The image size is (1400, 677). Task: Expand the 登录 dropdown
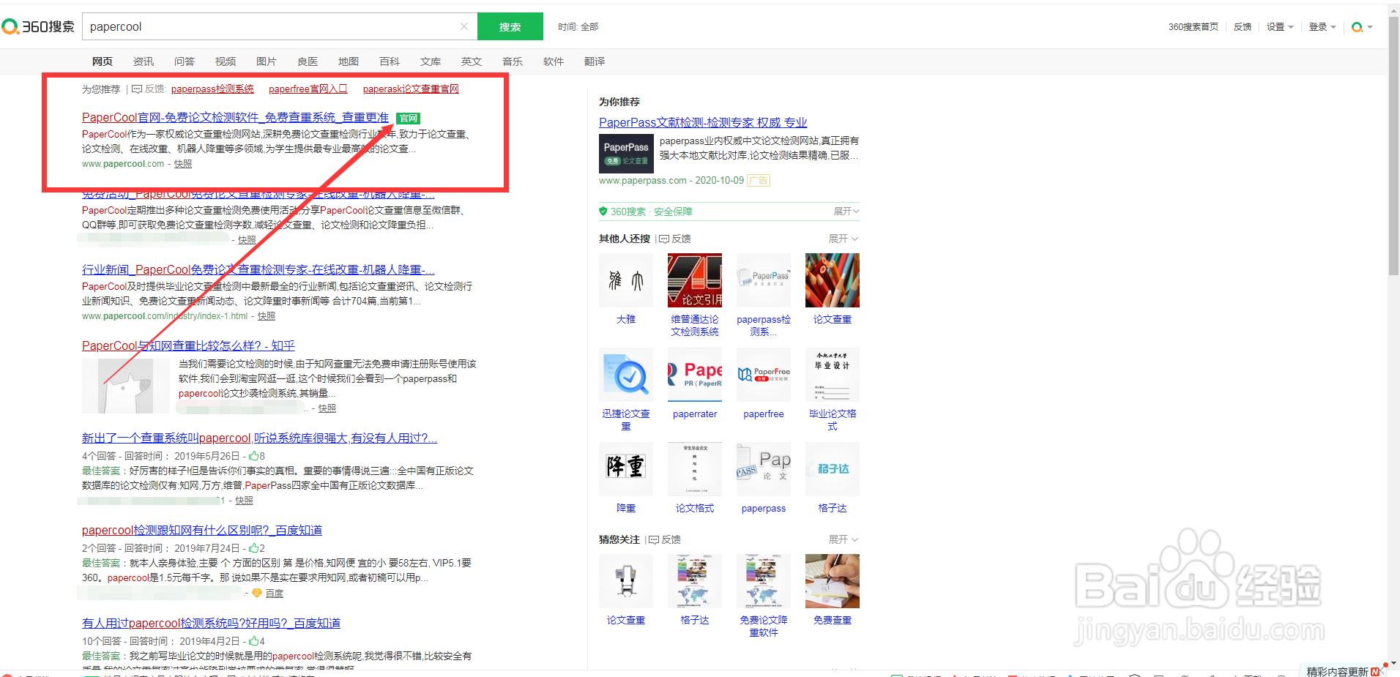coord(1322,26)
